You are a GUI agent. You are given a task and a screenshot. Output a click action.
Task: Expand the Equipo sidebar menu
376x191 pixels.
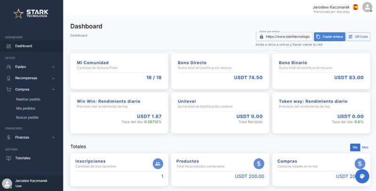(x=31, y=66)
